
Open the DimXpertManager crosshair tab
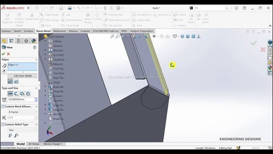pyautogui.click(x=26, y=41)
